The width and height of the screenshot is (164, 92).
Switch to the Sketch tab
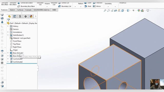click(x=12, y=10)
